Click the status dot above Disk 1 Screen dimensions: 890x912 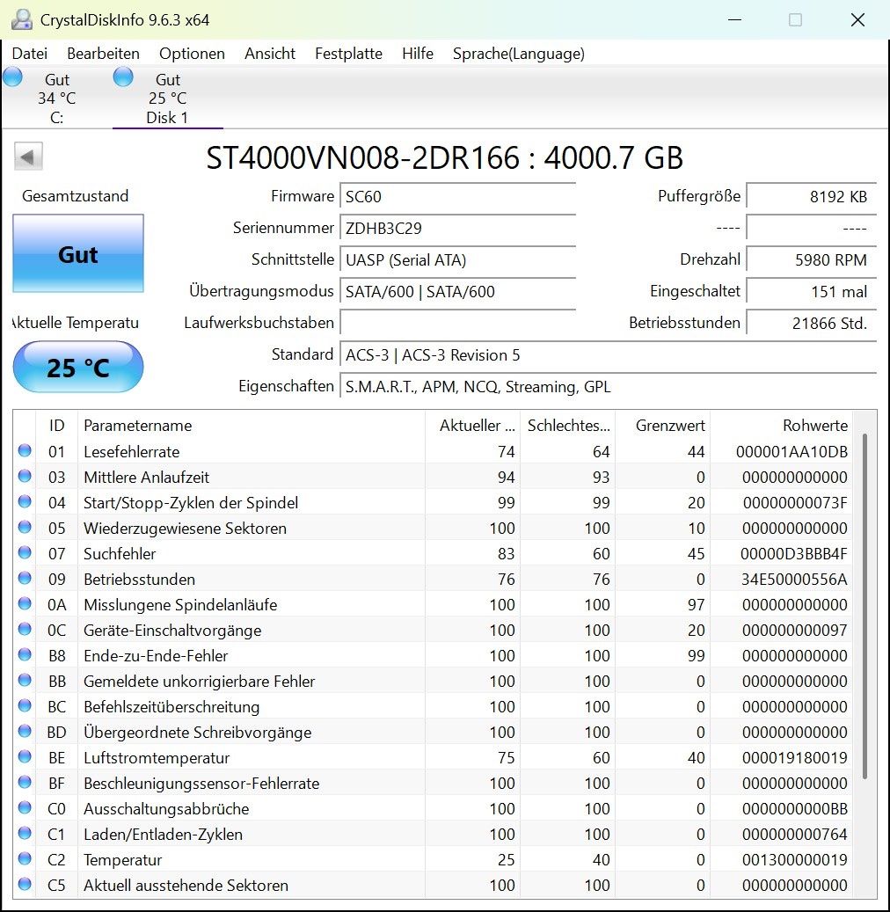click(123, 77)
